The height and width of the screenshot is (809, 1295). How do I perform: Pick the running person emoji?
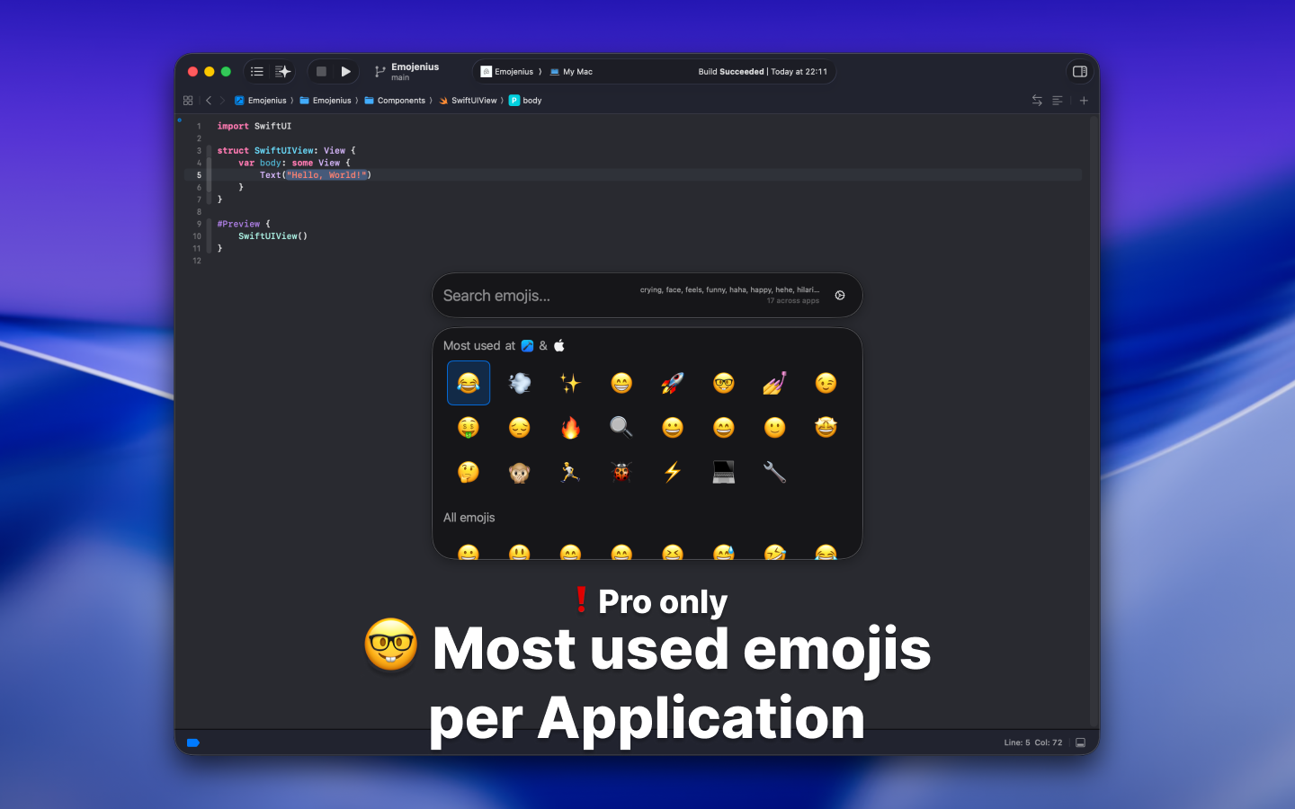pyautogui.click(x=570, y=472)
